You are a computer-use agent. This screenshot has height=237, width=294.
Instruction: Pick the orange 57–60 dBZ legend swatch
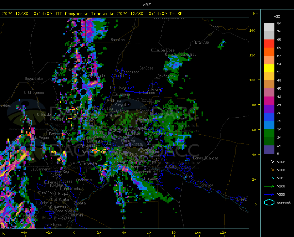pos(269,52)
